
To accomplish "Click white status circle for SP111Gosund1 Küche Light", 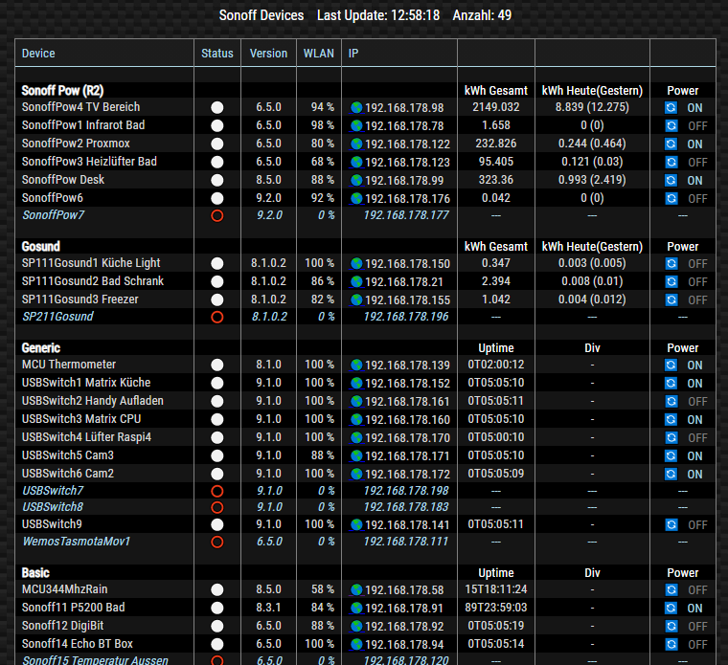I will tap(217, 264).
